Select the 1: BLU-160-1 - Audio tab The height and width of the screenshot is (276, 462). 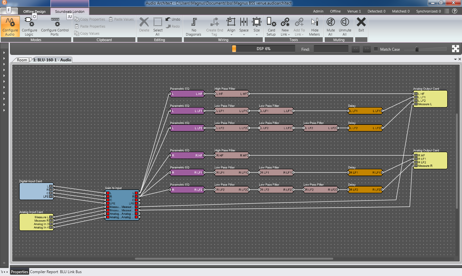pos(52,60)
